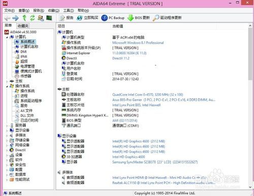Image resolution: width=254 pixels, height=196 pixels.
Task: Click the 数据库 database tree icon
Action: point(12,175)
